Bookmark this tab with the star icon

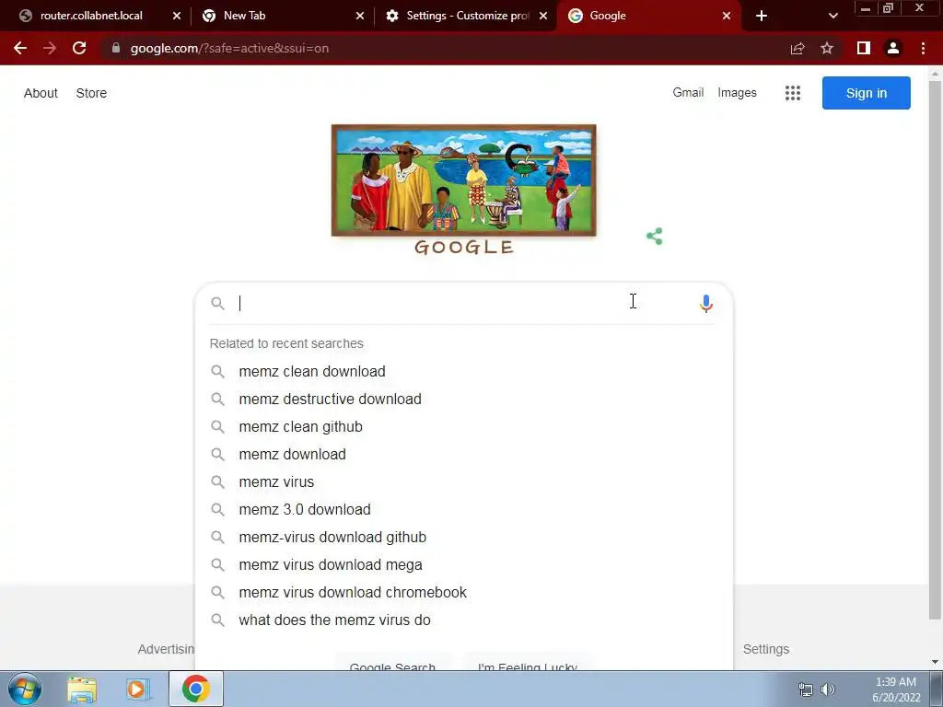828,48
